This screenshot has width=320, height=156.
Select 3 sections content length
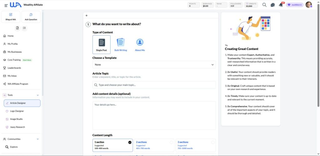click(196, 145)
